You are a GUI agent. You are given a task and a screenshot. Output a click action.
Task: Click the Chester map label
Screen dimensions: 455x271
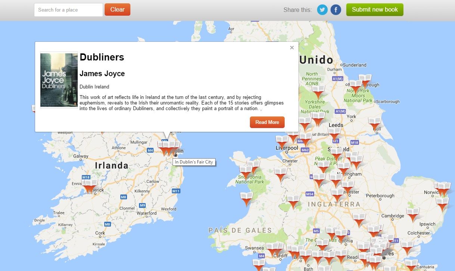click(x=290, y=161)
